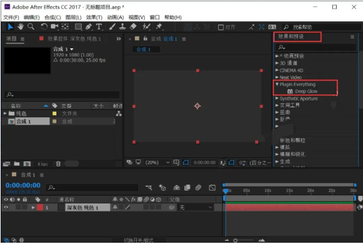Enable frame blending icon in timeline
The width and height of the screenshot is (363, 244).
pyautogui.click(x=187, y=188)
